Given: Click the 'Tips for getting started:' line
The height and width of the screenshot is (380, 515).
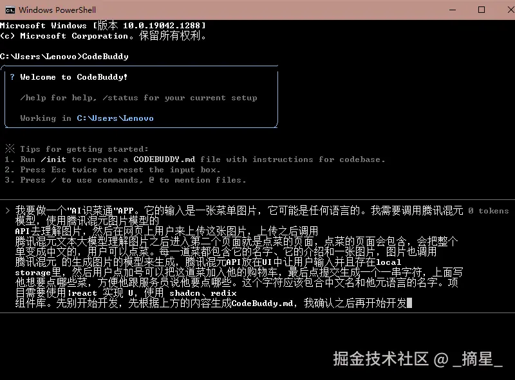Looking at the screenshot, I should pos(84,149).
